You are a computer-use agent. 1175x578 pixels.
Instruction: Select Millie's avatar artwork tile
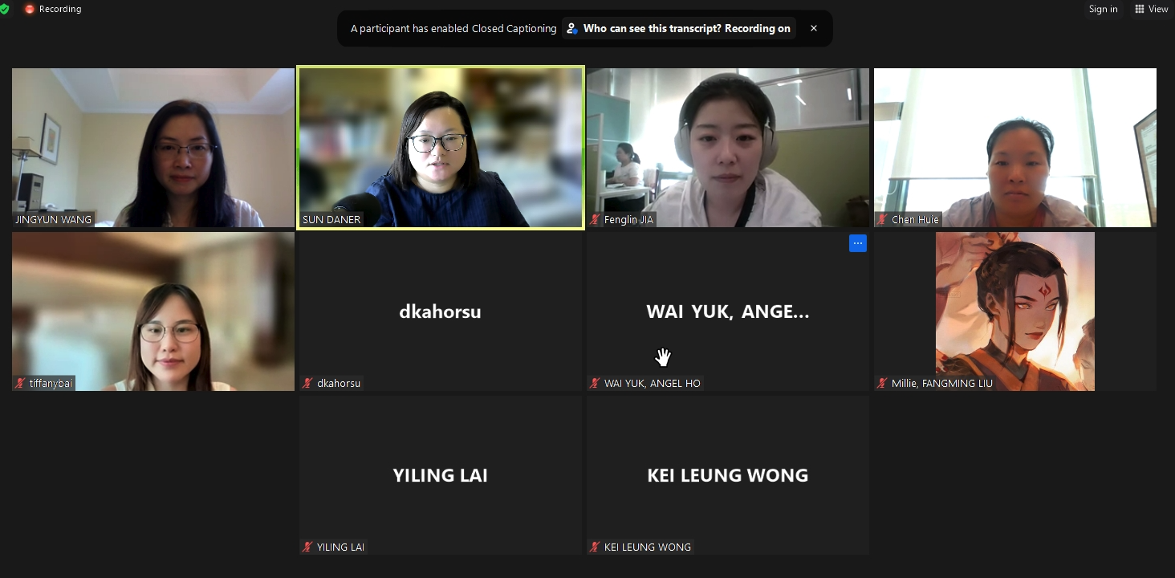[1015, 311]
